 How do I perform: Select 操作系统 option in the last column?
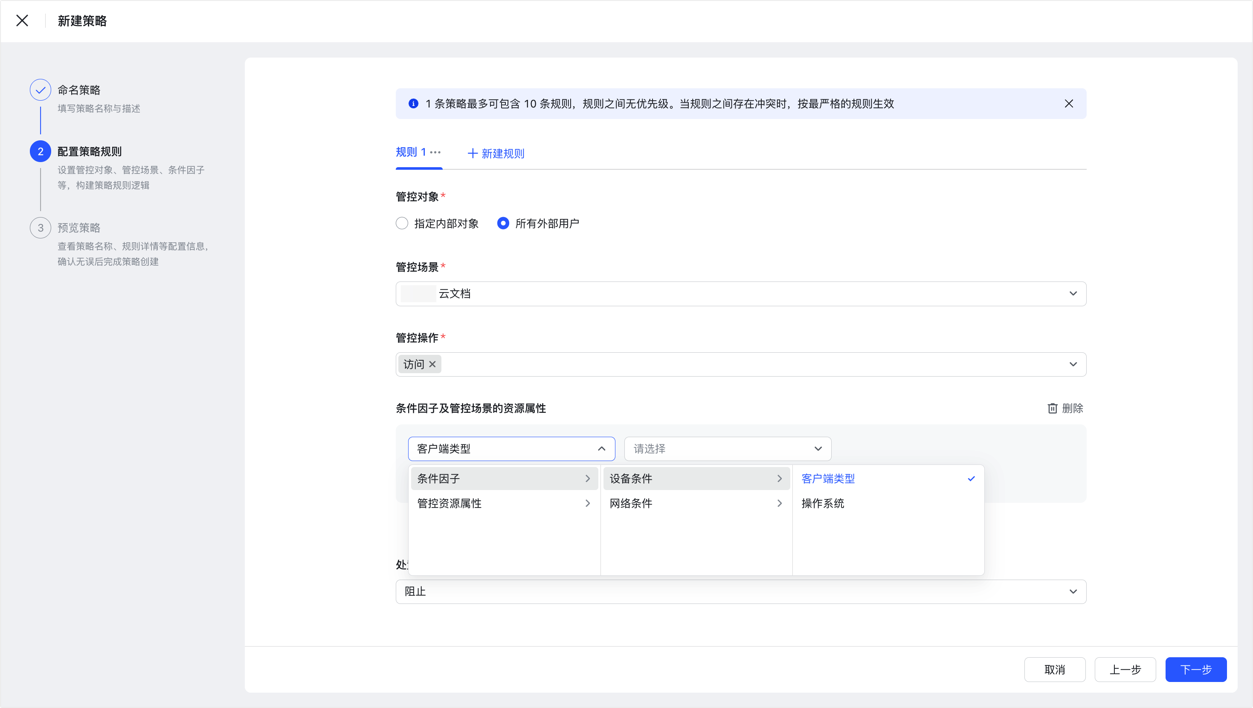coord(888,503)
